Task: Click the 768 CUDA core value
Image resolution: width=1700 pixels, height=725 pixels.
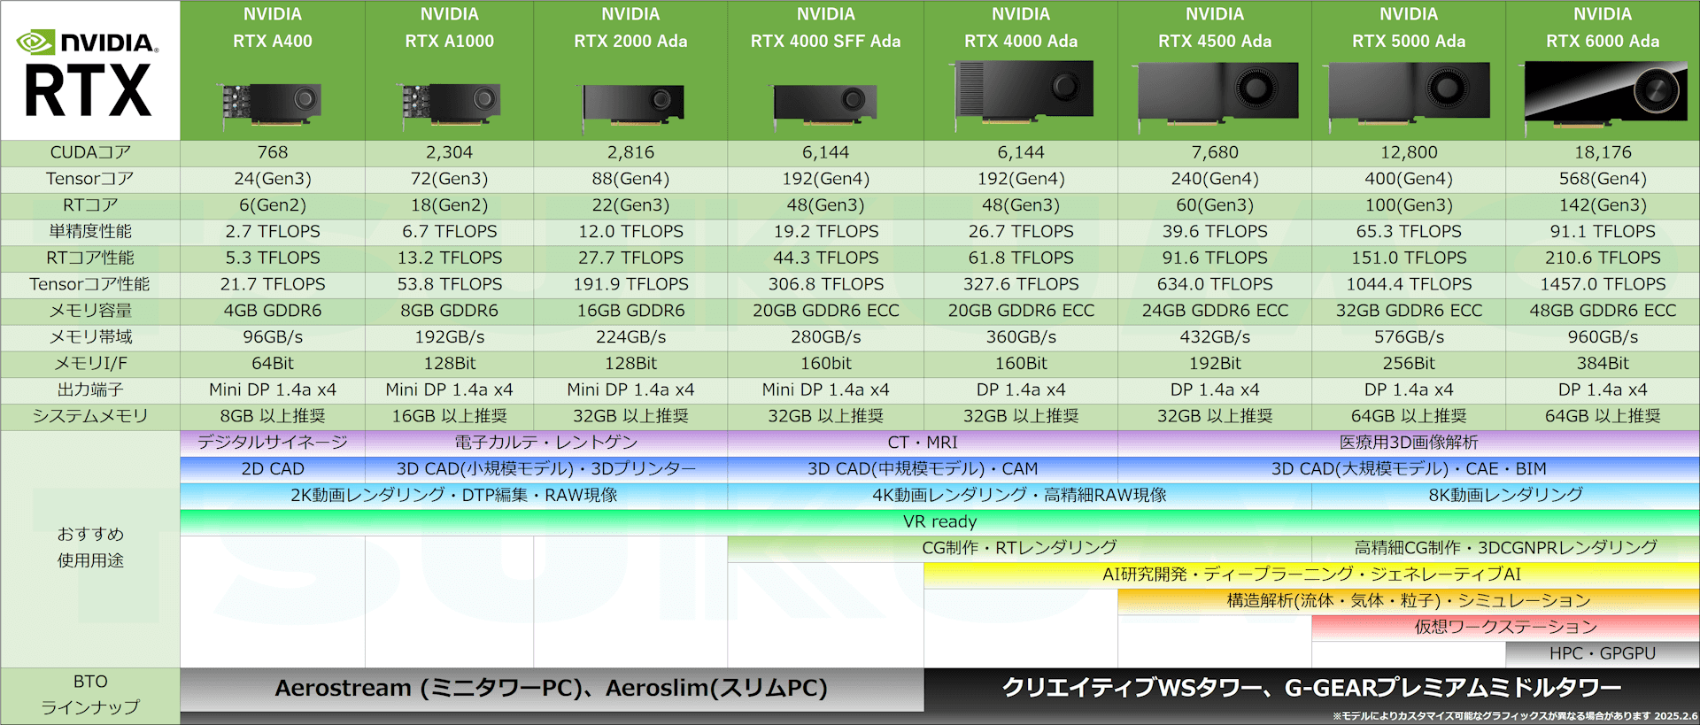Action: click(273, 152)
